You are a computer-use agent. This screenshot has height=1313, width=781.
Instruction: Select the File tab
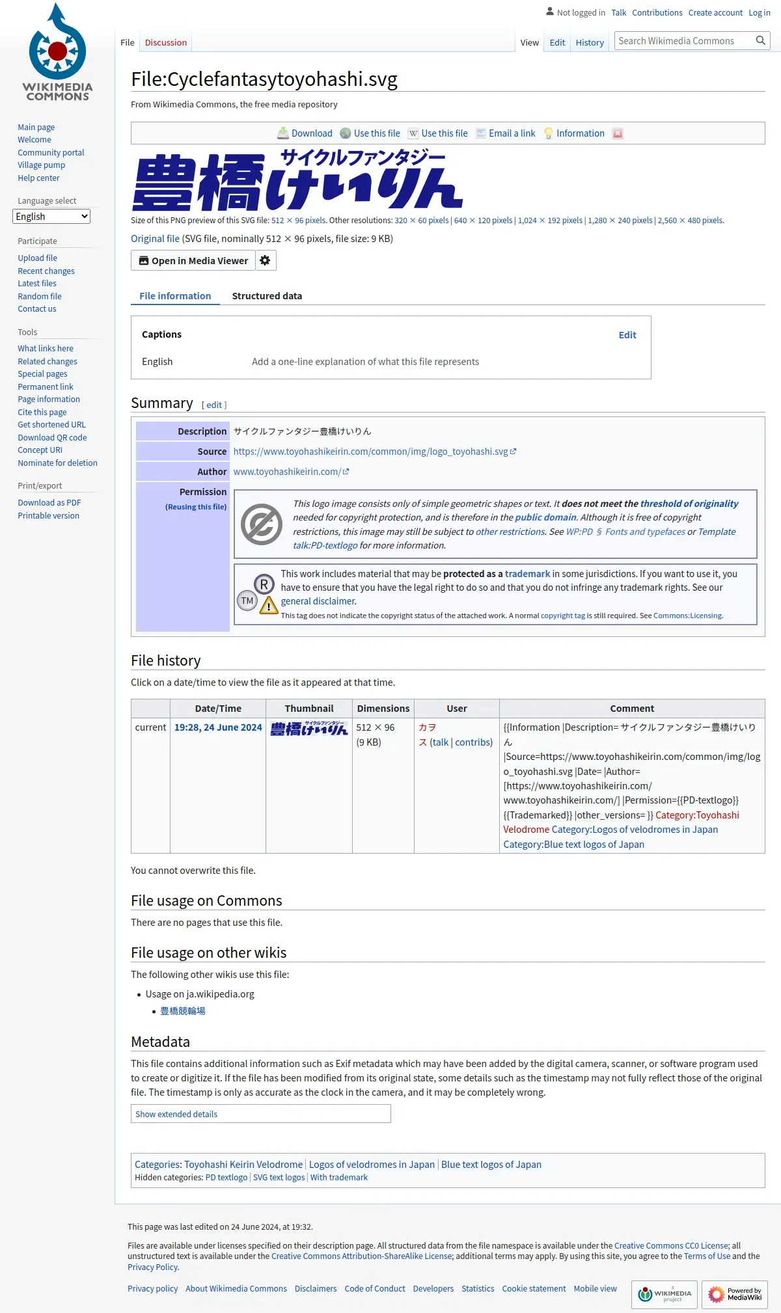tap(128, 43)
